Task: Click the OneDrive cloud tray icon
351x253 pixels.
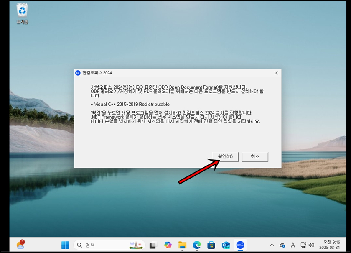Action: click(x=282, y=245)
